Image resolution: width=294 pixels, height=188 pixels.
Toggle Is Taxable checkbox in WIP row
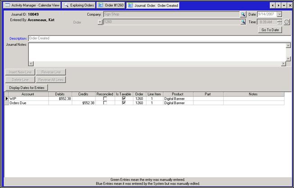click(x=124, y=99)
